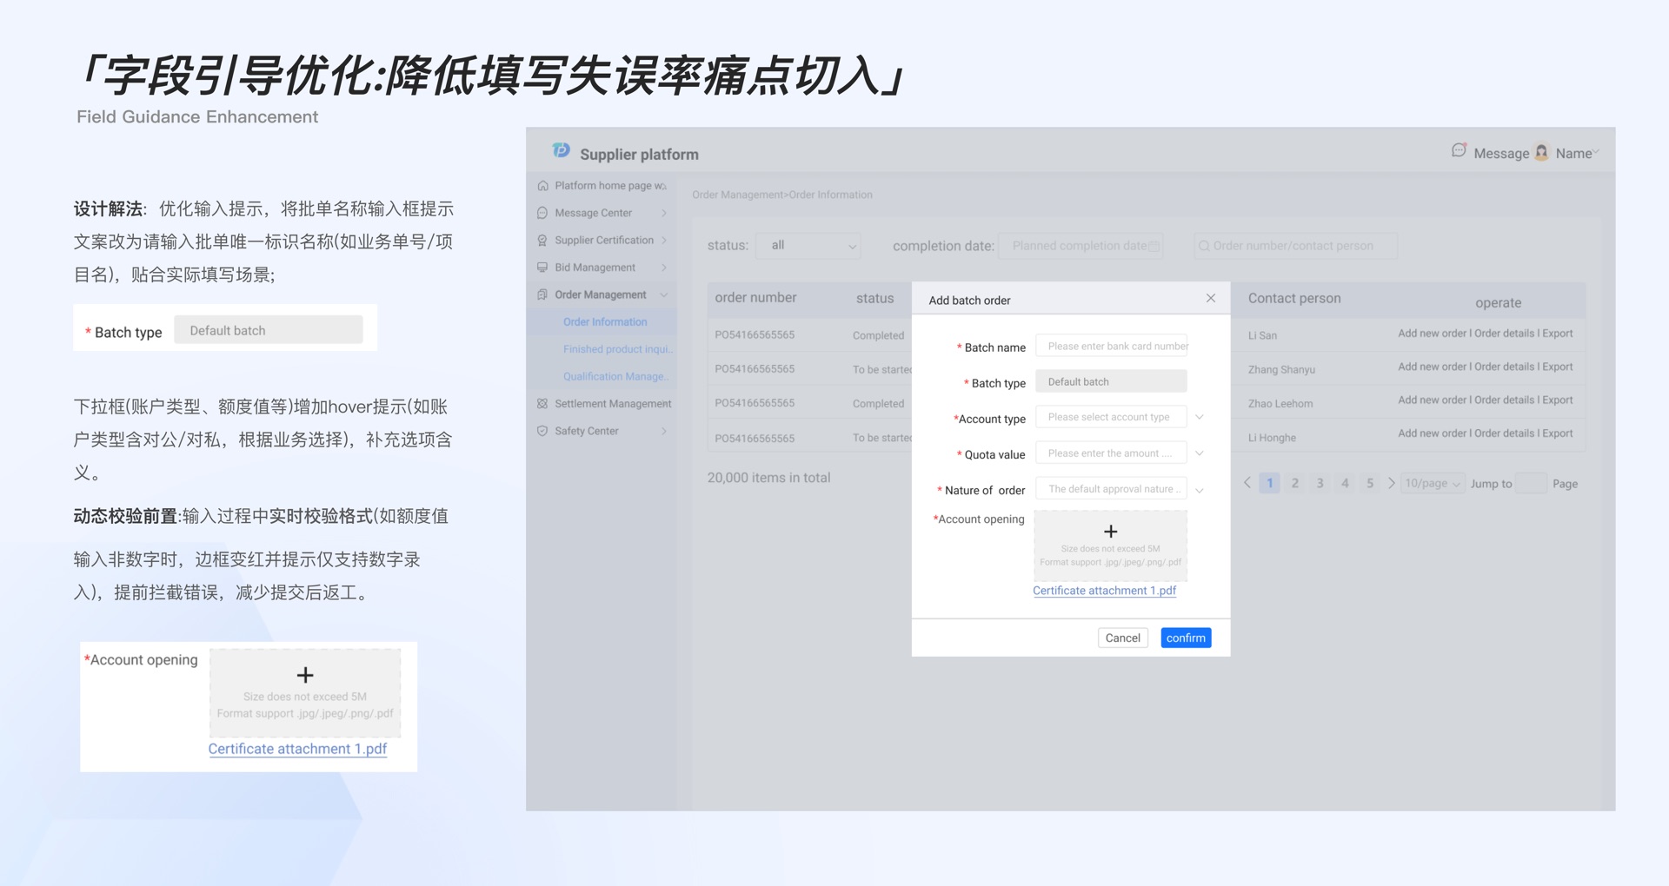Click the Batch name input field
1669x886 pixels.
(1111, 346)
